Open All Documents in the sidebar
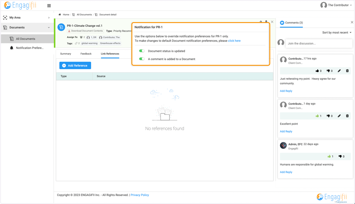The width and height of the screenshot is (355, 204). [28, 39]
